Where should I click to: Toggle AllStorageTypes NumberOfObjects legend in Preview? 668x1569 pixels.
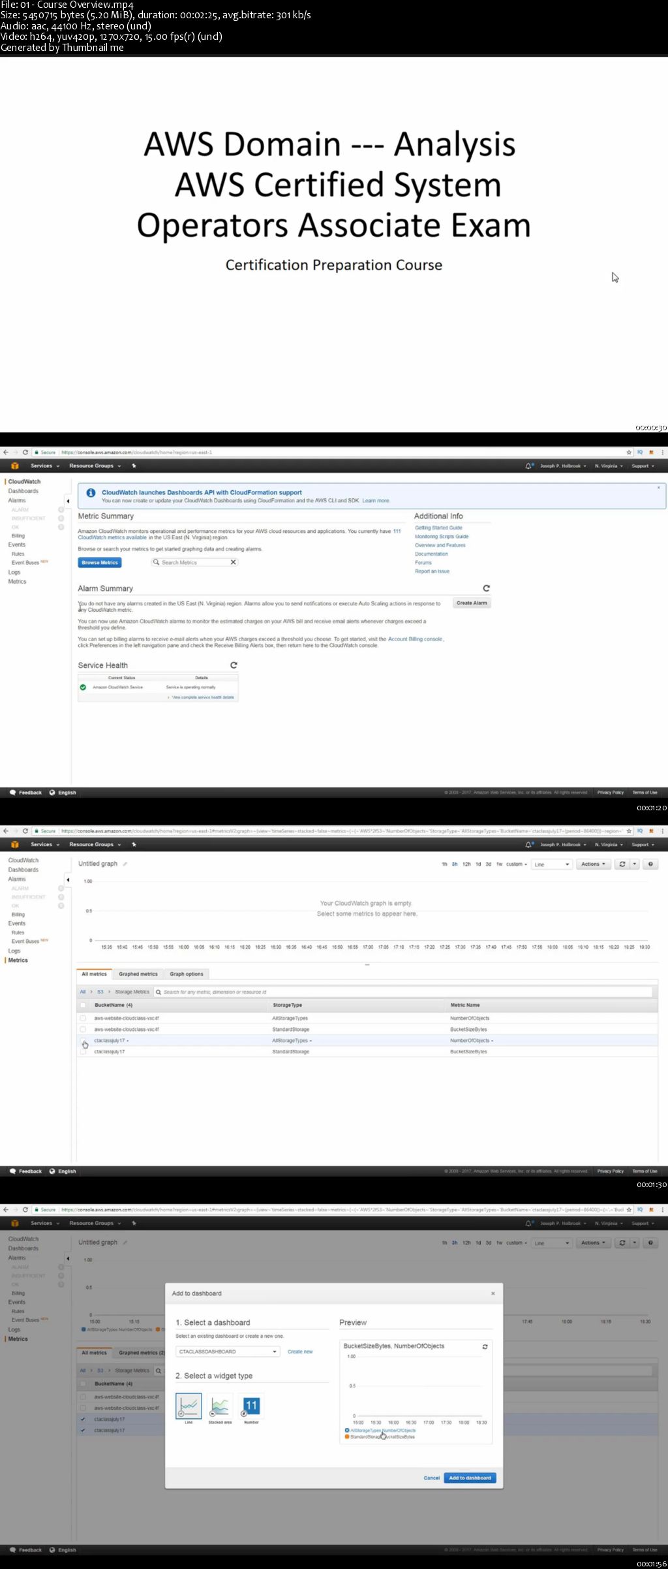point(380,1430)
